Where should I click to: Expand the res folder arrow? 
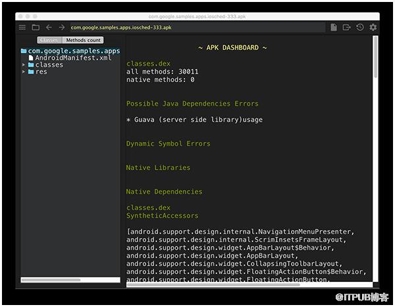pyautogui.click(x=24, y=72)
